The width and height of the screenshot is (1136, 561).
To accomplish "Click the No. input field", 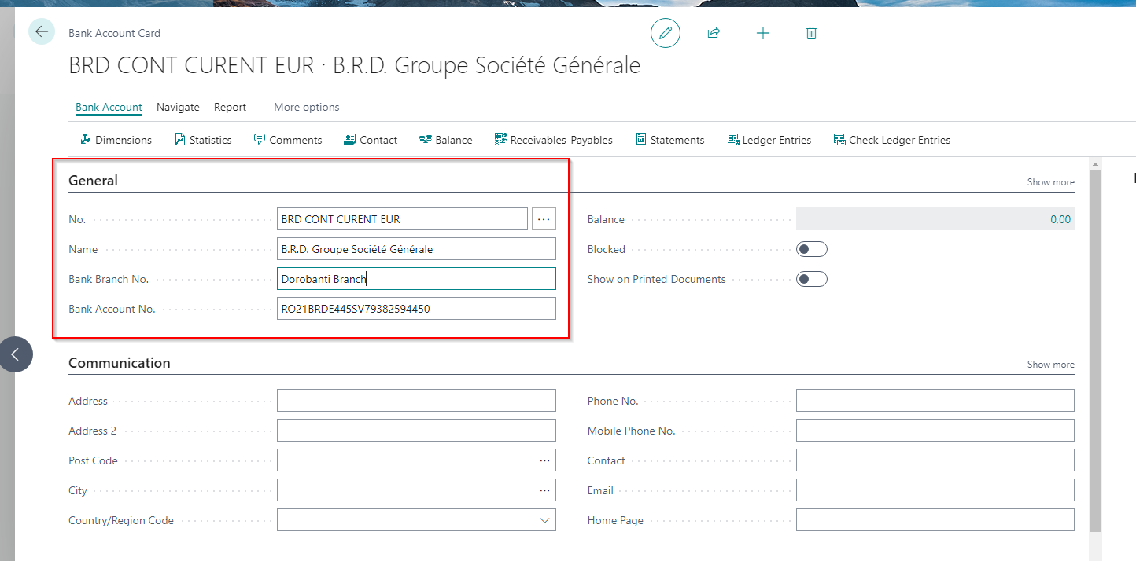I will [x=402, y=219].
